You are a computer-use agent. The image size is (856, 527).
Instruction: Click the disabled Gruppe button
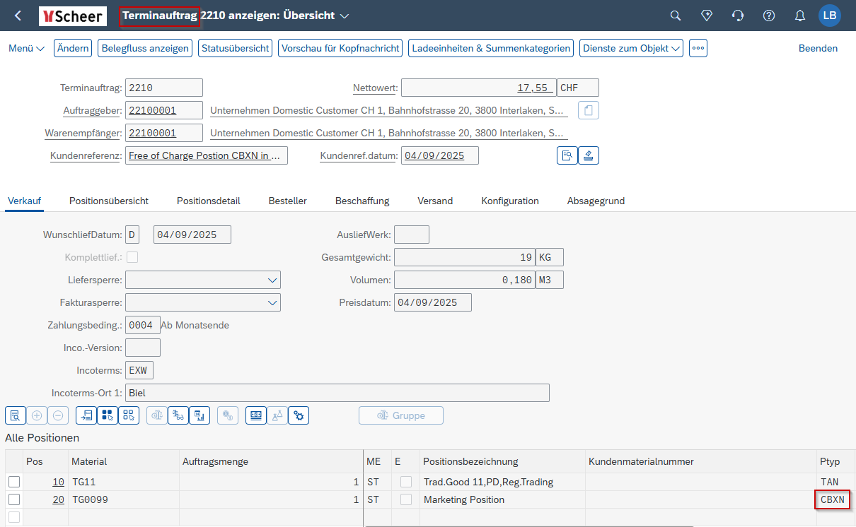(x=401, y=415)
